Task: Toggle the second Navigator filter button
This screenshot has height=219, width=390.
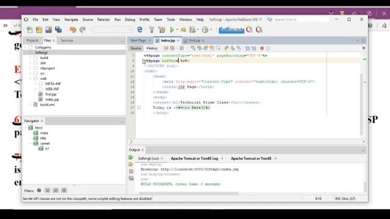Action: (x=48, y=190)
